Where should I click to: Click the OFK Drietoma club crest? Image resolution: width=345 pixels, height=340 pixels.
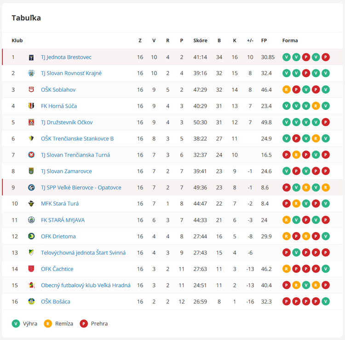(x=31, y=236)
